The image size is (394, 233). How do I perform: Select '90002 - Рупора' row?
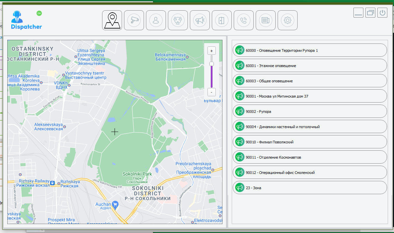click(x=310, y=112)
